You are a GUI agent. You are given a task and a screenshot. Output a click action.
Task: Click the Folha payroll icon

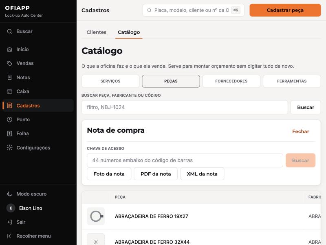point(9,134)
